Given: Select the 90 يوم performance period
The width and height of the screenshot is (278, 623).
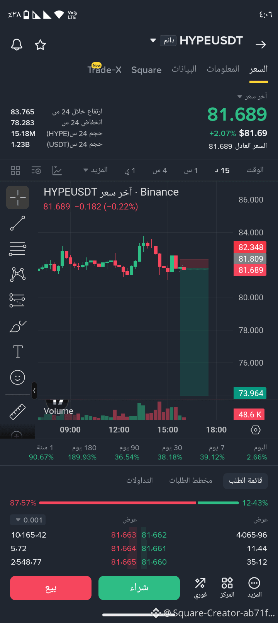Looking at the screenshot, I should 127,453.
